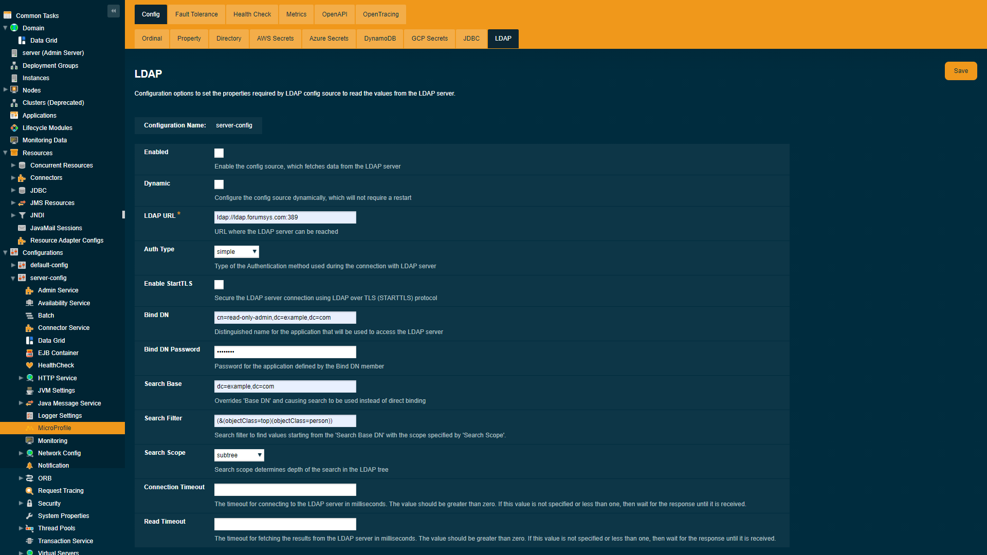Open Request Tracing via its magnifier icon
This screenshot has width=987, height=555.
coord(30,491)
